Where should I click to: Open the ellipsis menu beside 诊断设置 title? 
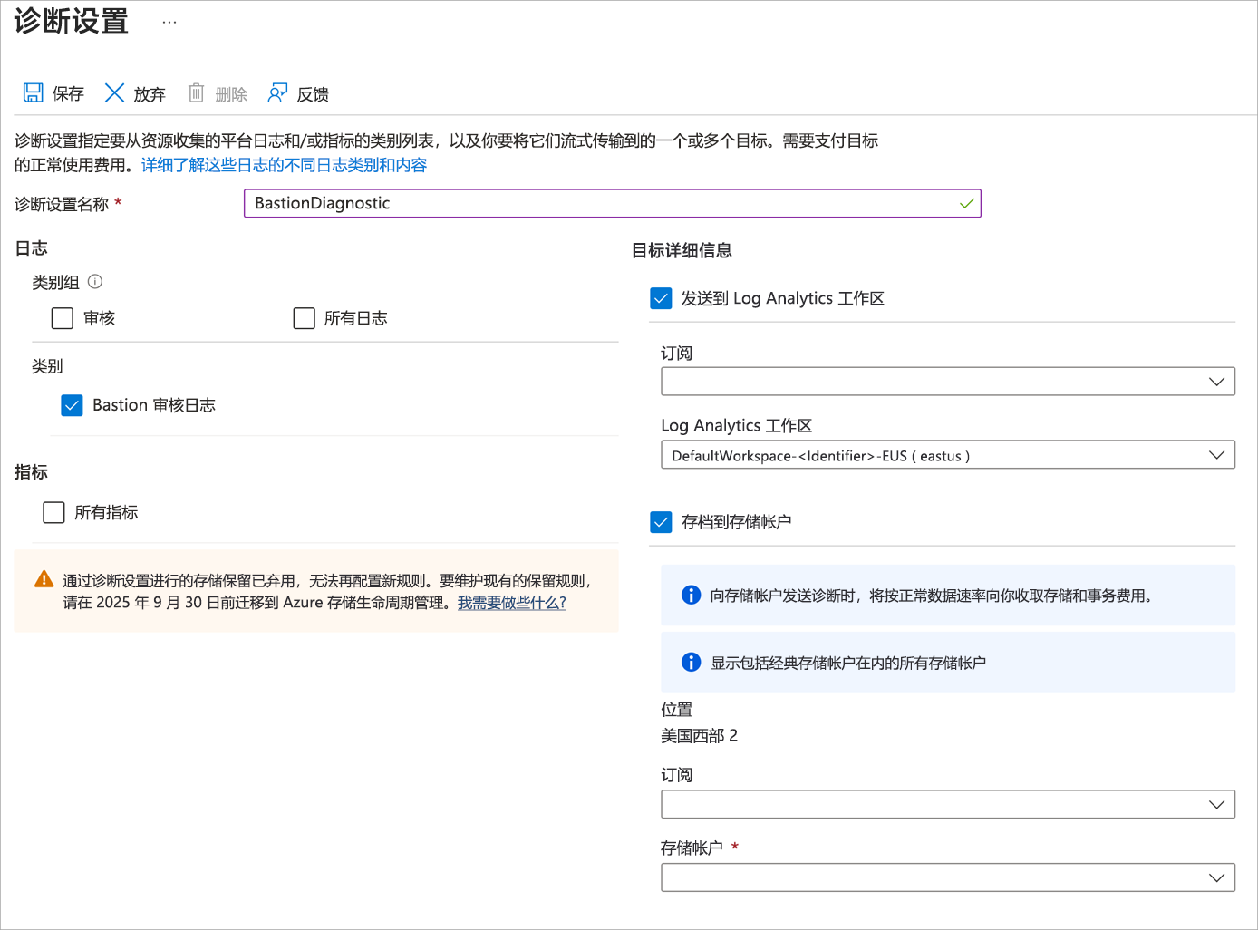(x=169, y=23)
